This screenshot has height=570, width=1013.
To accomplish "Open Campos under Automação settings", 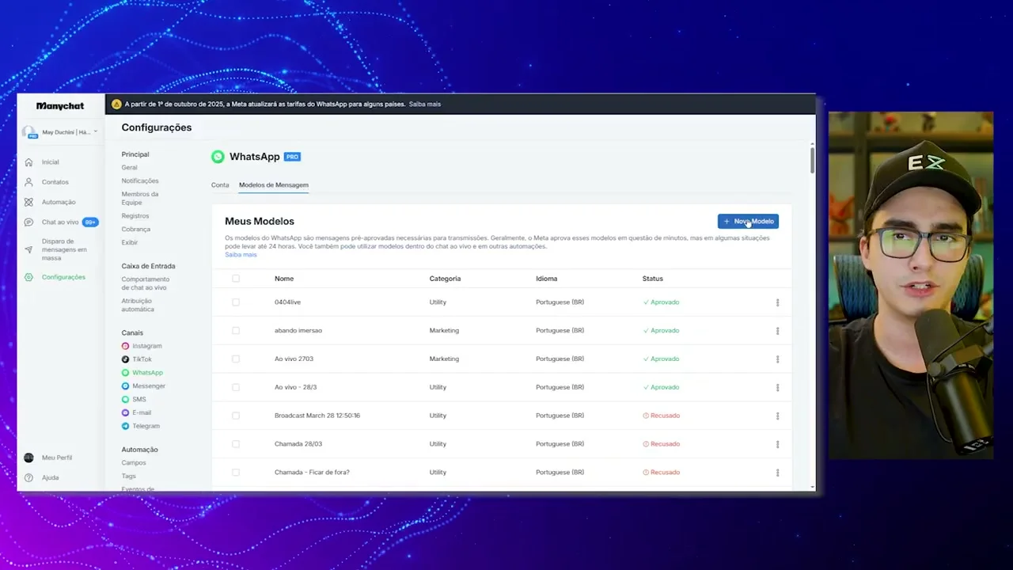I will tap(134, 463).
